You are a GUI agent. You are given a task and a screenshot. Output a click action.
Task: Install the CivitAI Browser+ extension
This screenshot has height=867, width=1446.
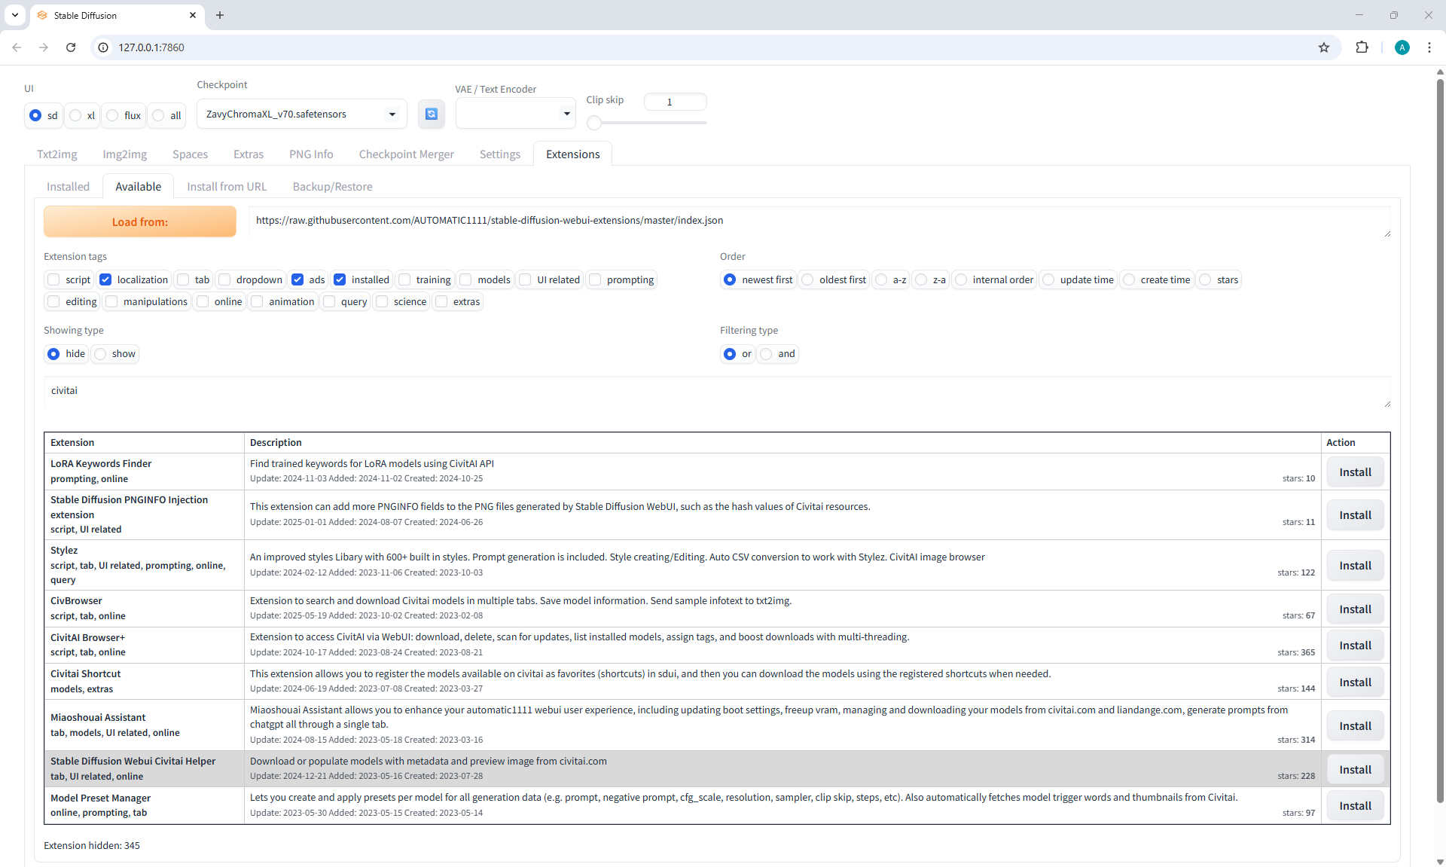(1355, 646)
